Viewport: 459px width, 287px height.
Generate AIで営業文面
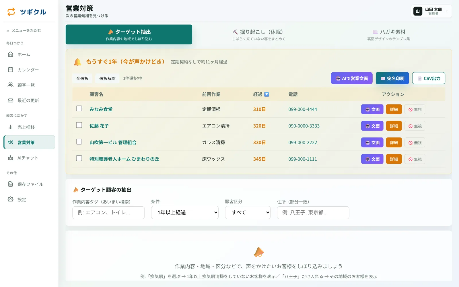pyautogui.click(x=352, y=78)
